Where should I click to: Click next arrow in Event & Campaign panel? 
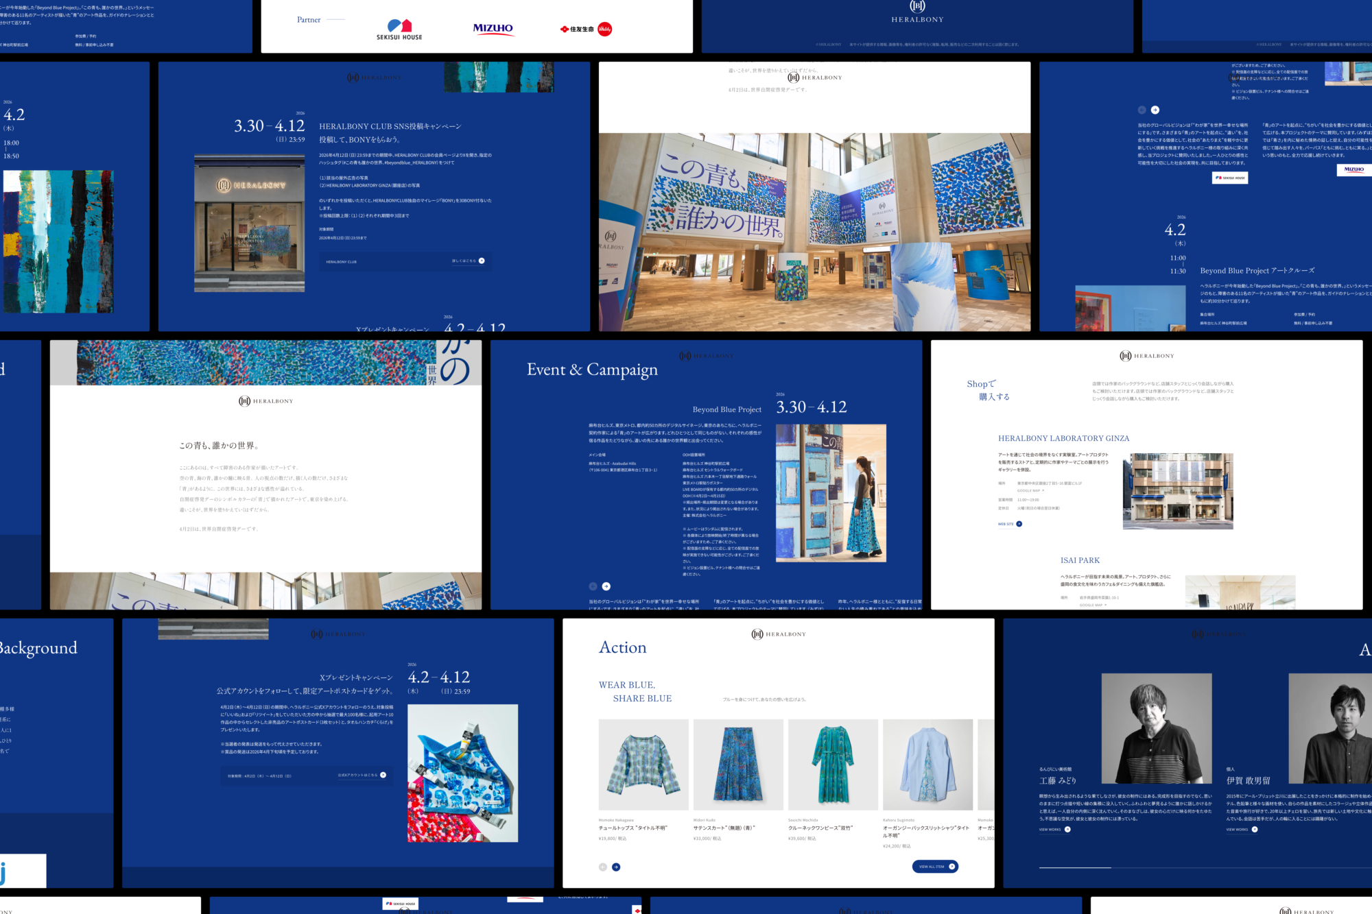(606, 586)
